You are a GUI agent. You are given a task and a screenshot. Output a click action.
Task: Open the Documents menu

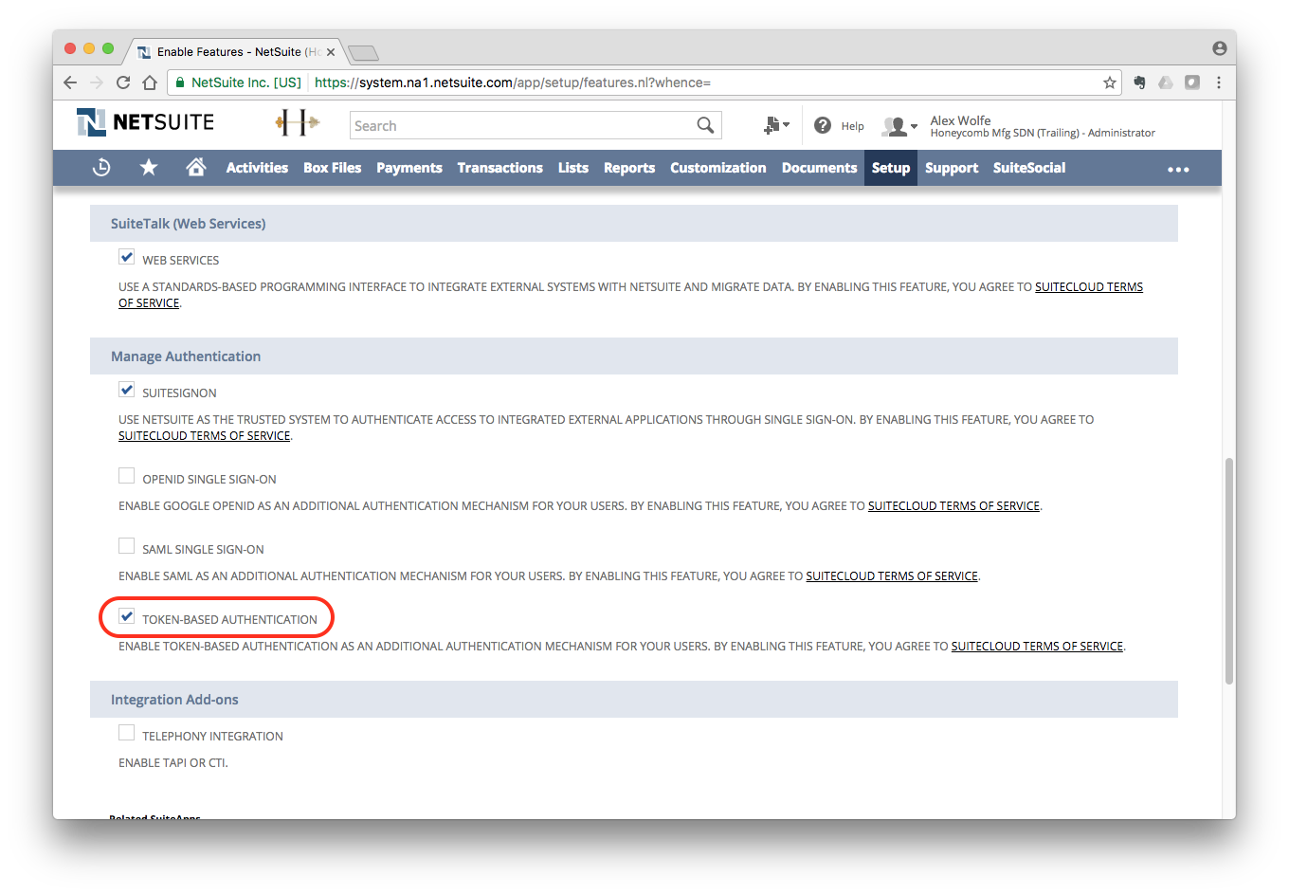pos(820,168)
